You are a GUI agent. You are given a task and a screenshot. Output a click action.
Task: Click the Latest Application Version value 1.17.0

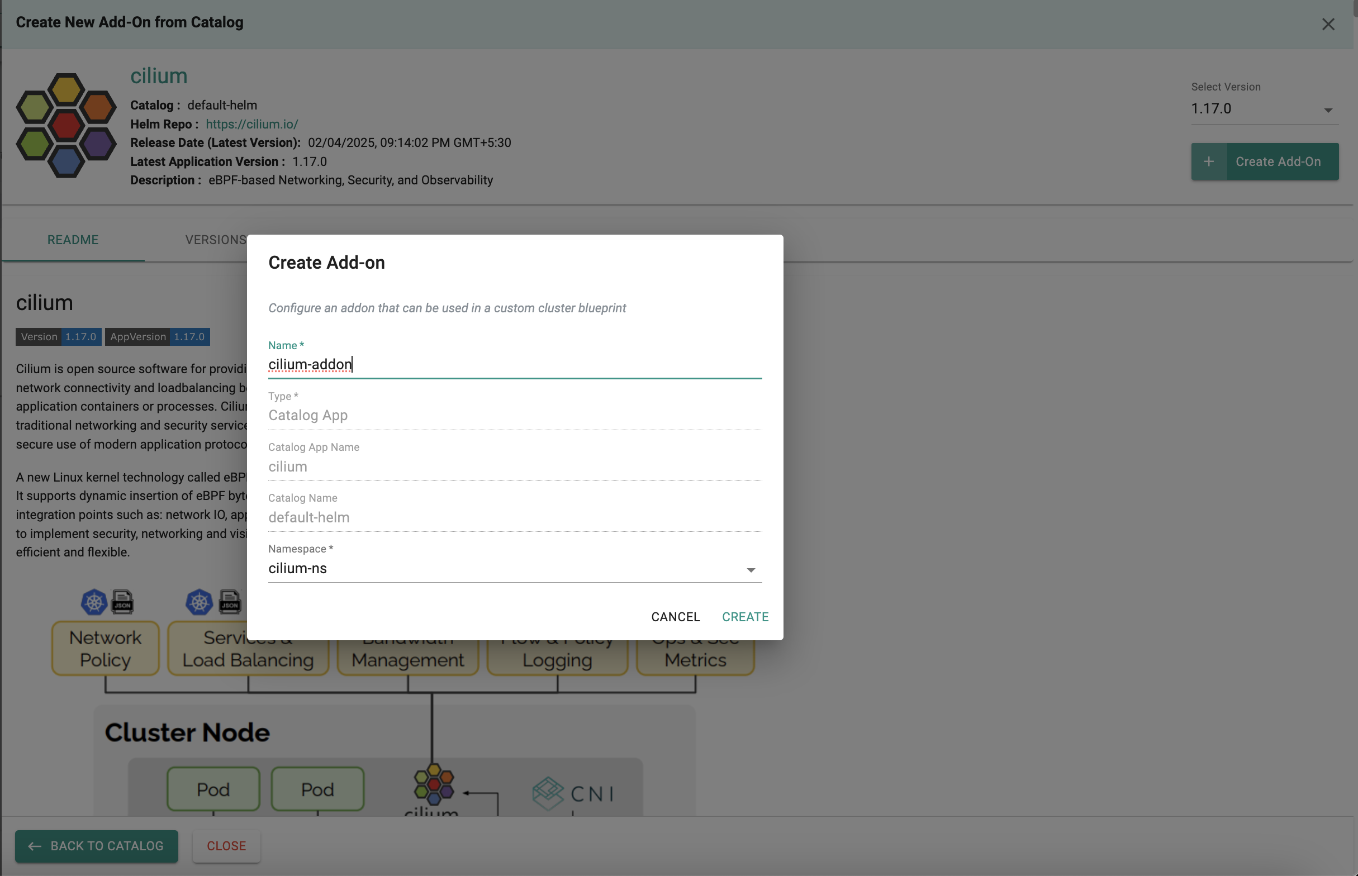tap(310, 161)
